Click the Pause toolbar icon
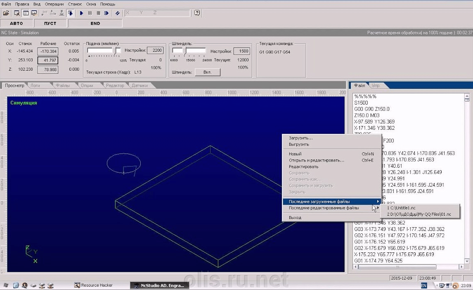Viewport: 473px width, 290px height. pyautogui.click(x=90, y=13)
